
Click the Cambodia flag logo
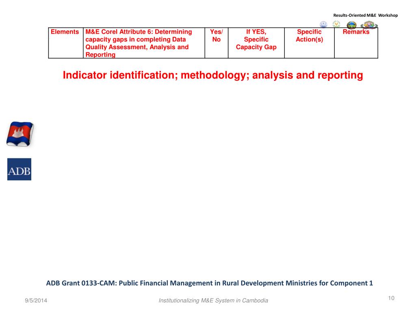20,134
